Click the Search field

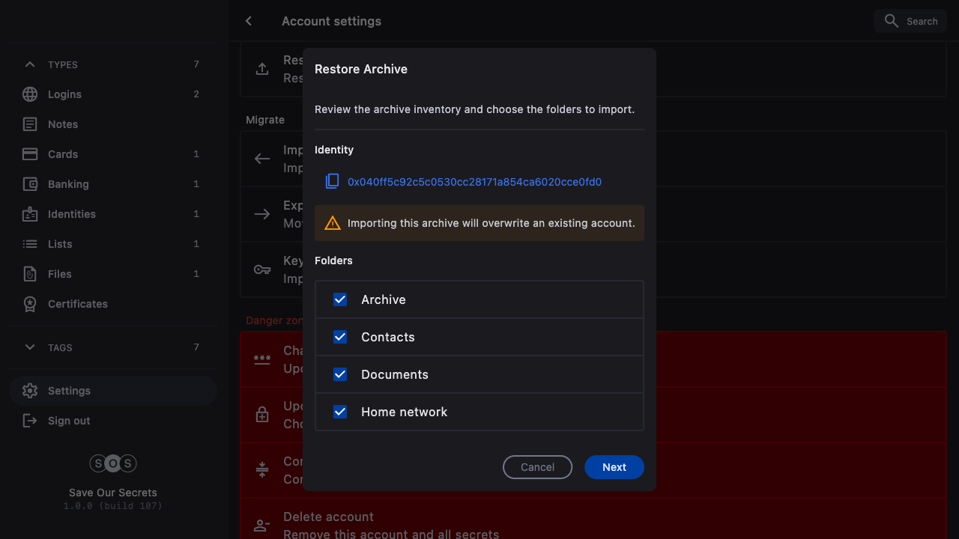[x=910, y=21]
